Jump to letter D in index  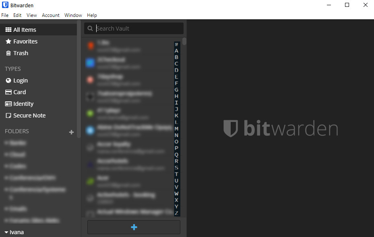click(176, 70)
